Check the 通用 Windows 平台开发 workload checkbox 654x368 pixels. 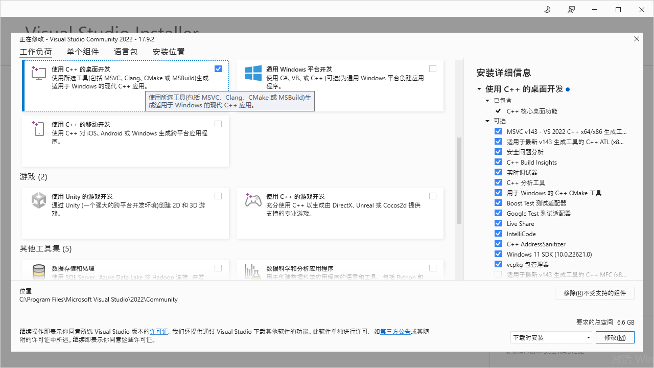(x=433, y=68)
